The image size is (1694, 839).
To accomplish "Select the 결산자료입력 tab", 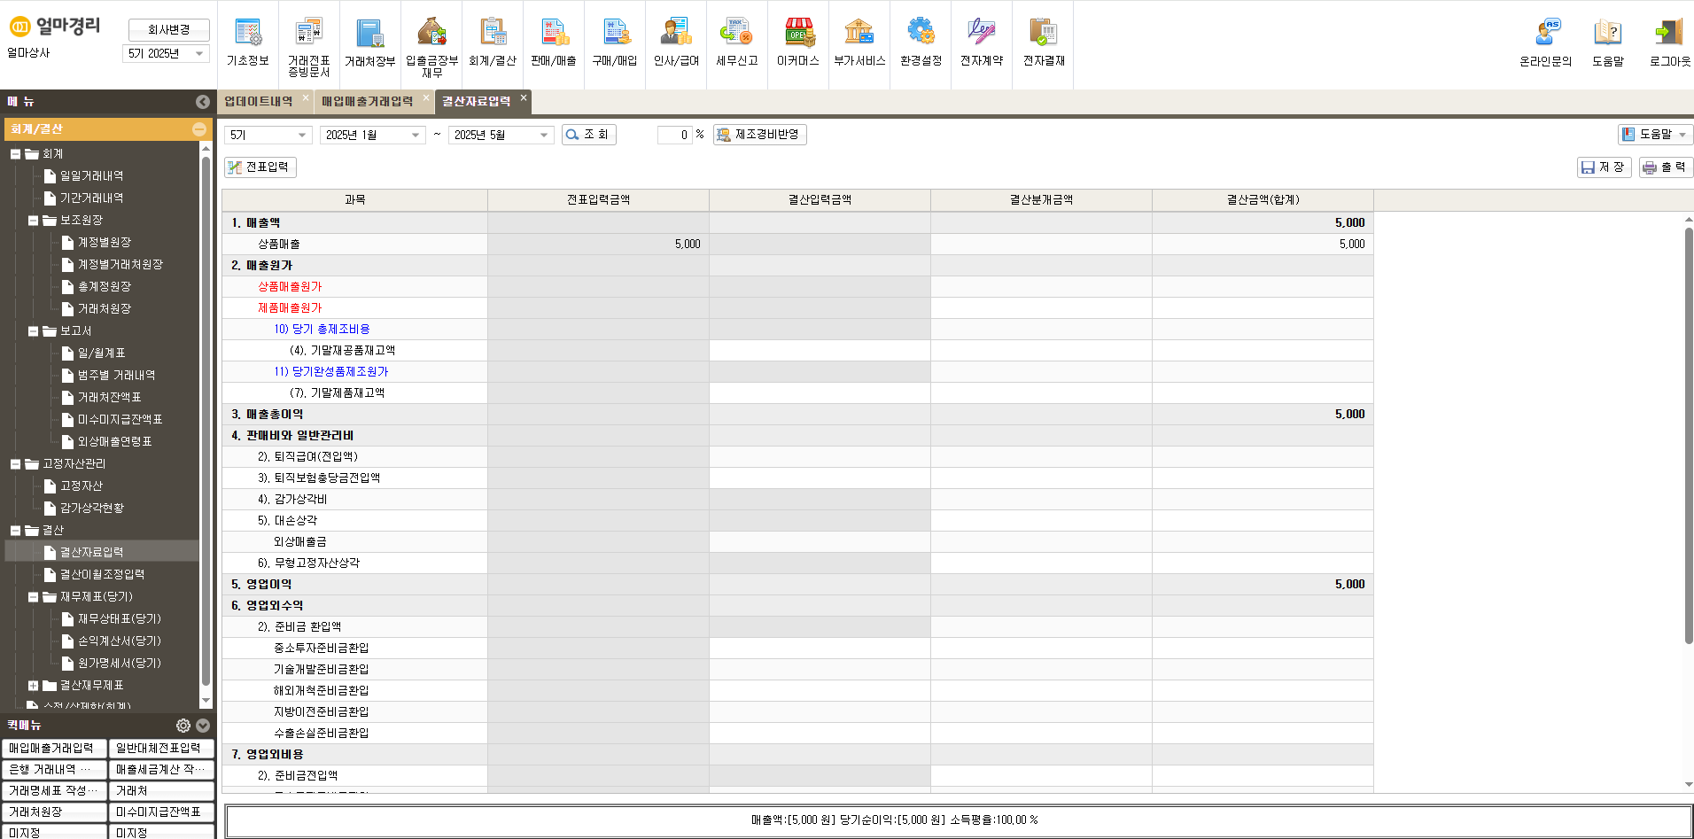I will click(x=477, y=102).
